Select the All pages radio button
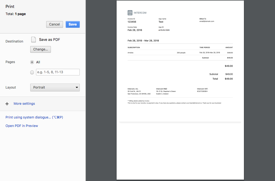275x181 pixels. click(x=32, y=62)
